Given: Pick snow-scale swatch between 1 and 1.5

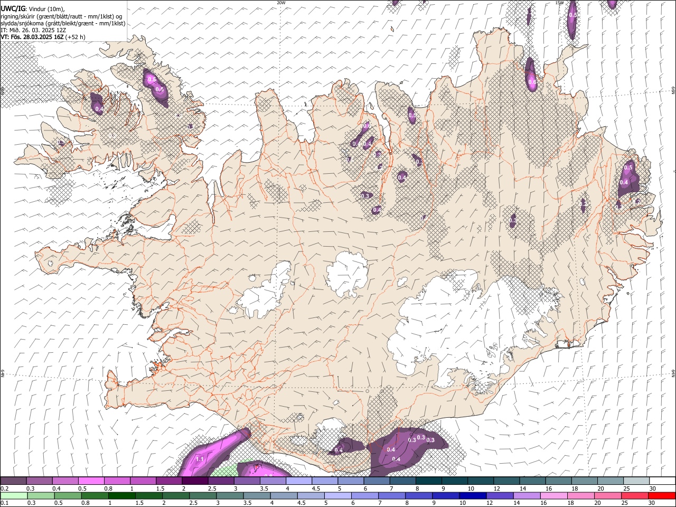Looking at the screenshot, I should pyautogui.click(x=143, y=481).
